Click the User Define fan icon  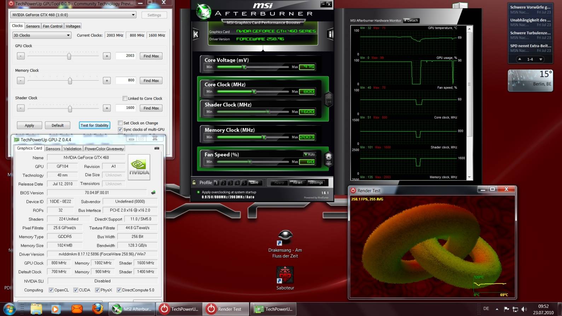(329, 159)
